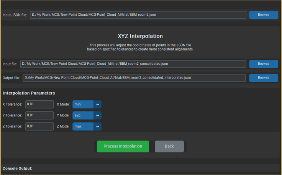Focus the X Tolerance input field
The image size is (282, 175).
pos(39,104)
